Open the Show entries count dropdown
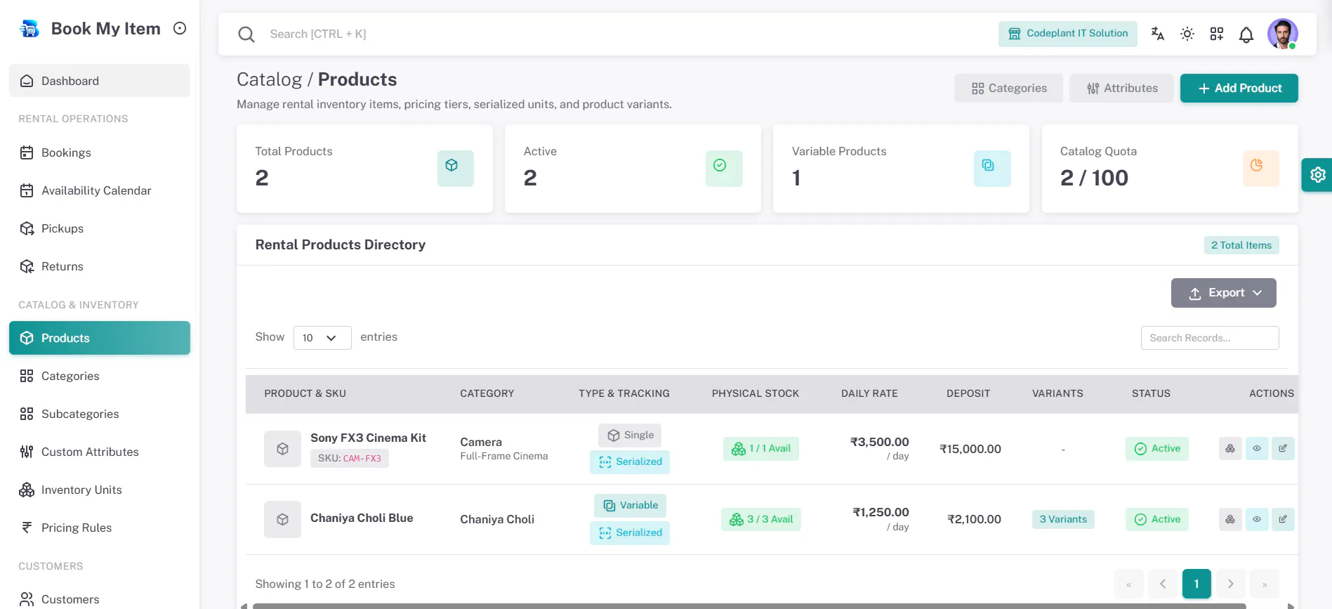 point(322,338)
